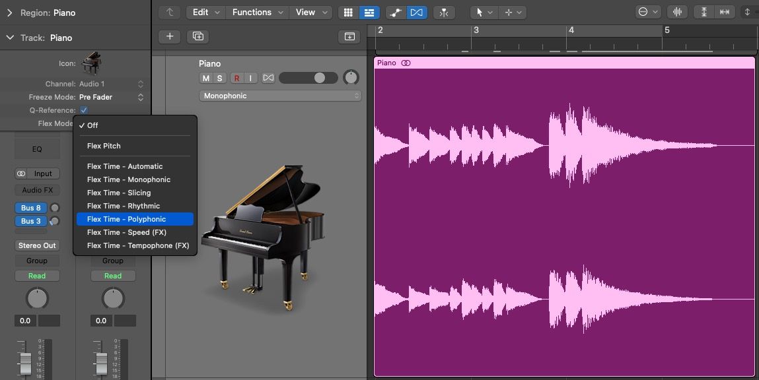This screenshot has height=380, width=759.
Task: Enable Flex mode icon in the editor toolbar
Action: tap(418, 12)
